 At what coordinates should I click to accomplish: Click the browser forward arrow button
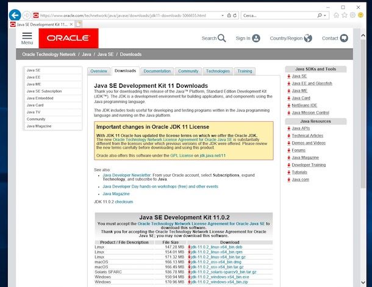[27, 15]
